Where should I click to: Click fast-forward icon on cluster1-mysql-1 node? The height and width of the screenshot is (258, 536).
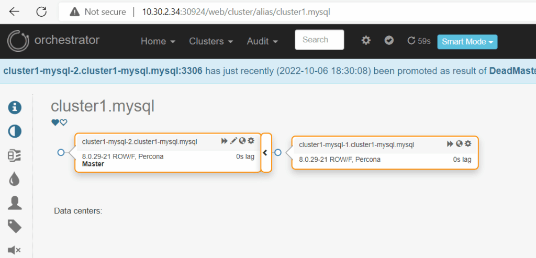coord(450,144)
